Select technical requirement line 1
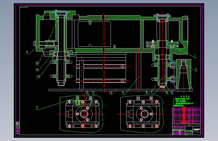Viewport: 218px width, 141px height. [x=182, y=99]
